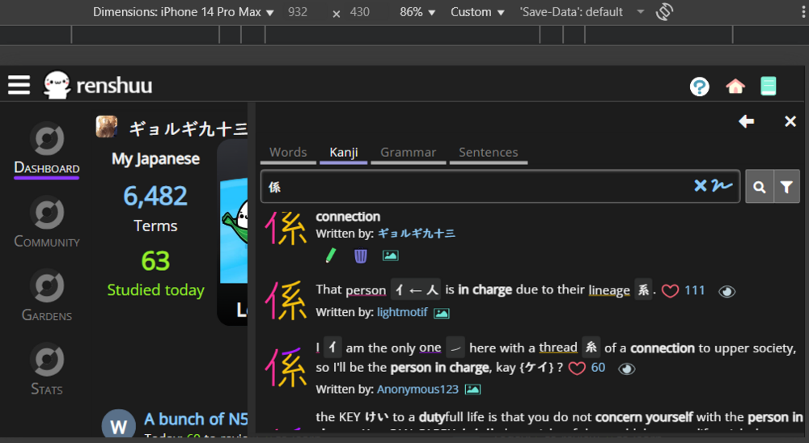Click the magnifier search button
The height and width of the screenshot is (443, 809).
click(x=759, y=188)
